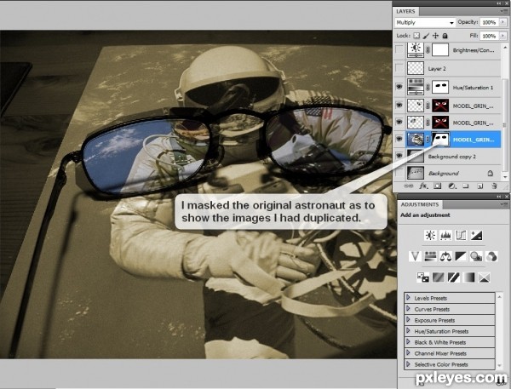
Task: Add a Posterize adjustment
Action: (x=438, y=277)
